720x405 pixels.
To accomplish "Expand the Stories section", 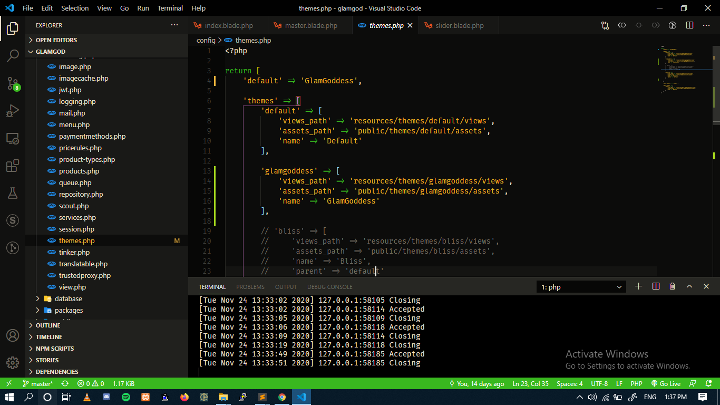I will [x=106, y=360].
